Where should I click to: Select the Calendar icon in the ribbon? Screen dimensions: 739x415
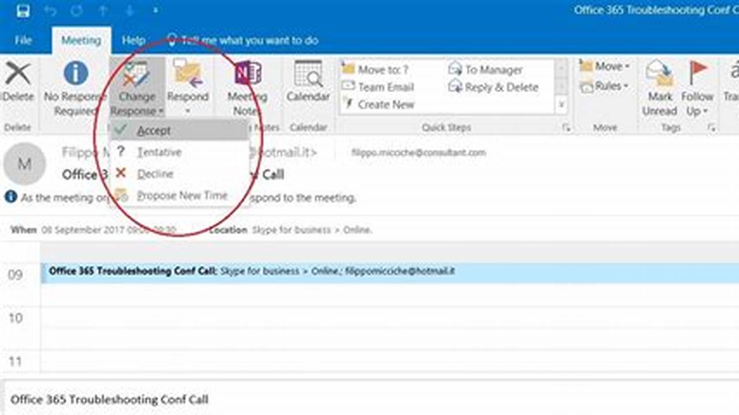point(308,81)
